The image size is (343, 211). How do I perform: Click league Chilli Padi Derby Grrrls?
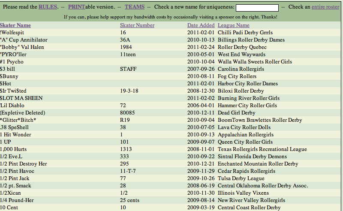pyautogui.click(x=245, y=33)
